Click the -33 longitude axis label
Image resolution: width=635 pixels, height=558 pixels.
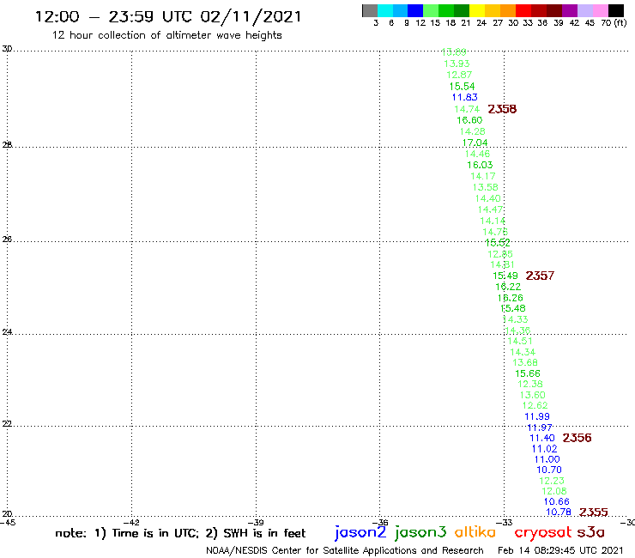[x=505, y=522]
